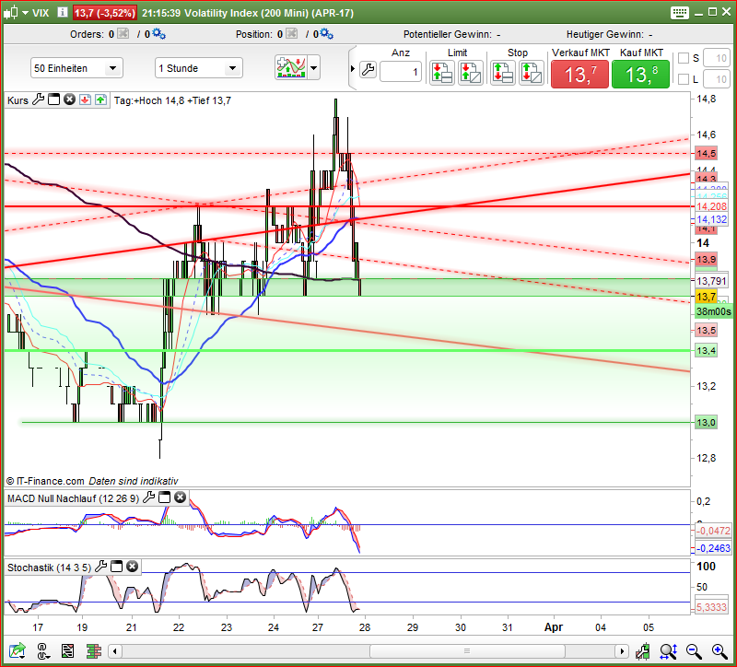Click the list/template icon in bottom toolbar
Viewport: 737px width, 667px height.
click(x=67, y=651)
